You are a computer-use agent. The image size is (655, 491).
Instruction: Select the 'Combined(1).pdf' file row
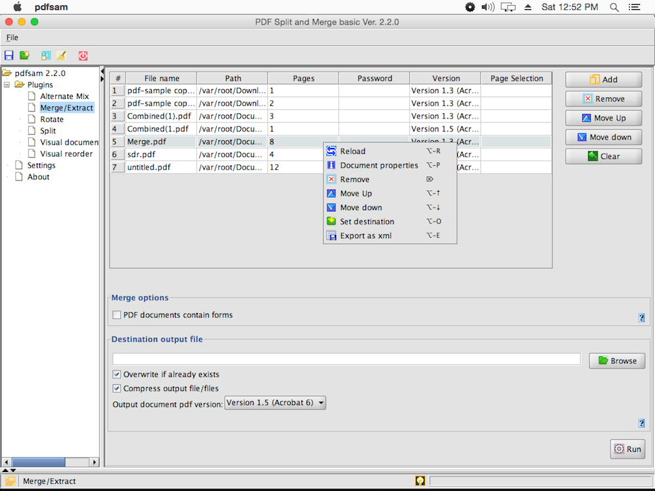tap(331, 116)
